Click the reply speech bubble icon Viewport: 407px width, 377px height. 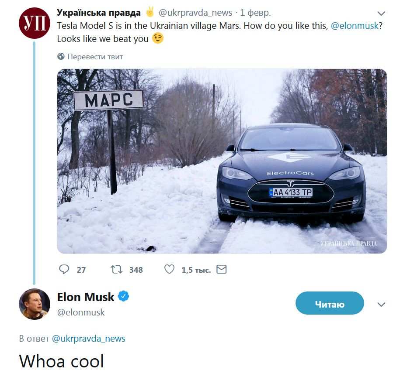[64, 269]
